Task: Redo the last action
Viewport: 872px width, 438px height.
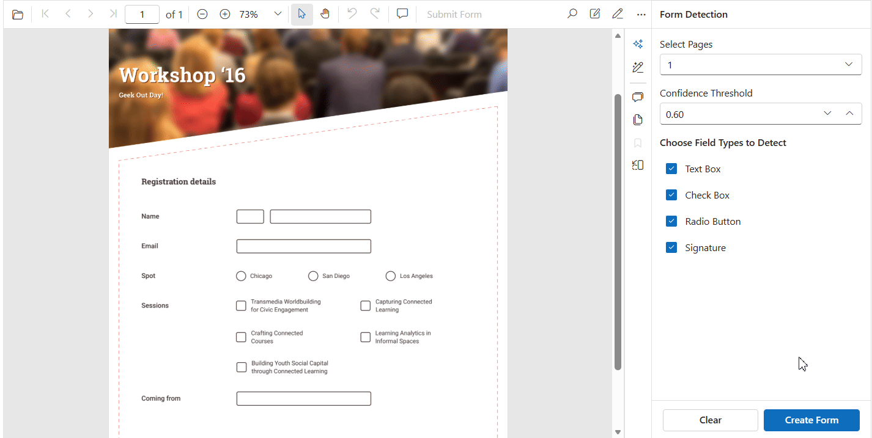Action: (375, 13)
